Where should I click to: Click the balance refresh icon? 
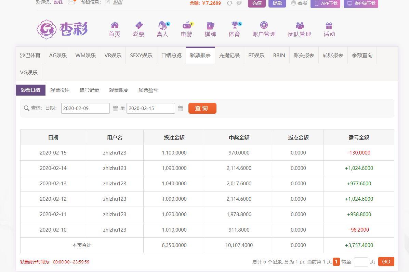[229, 3]
